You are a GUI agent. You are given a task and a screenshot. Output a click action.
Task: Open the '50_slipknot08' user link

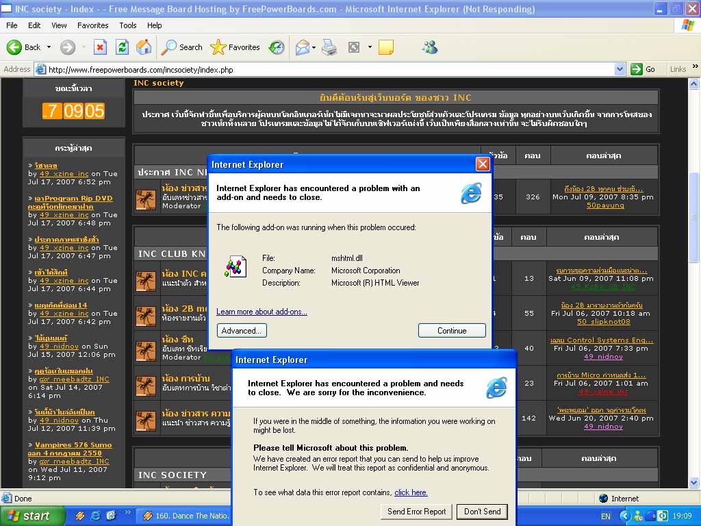pyautogui.click(x=604, y=322)
